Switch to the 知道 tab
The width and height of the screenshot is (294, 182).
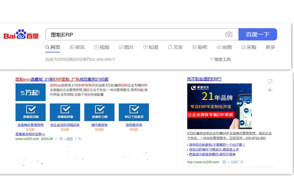click(151, 47)
